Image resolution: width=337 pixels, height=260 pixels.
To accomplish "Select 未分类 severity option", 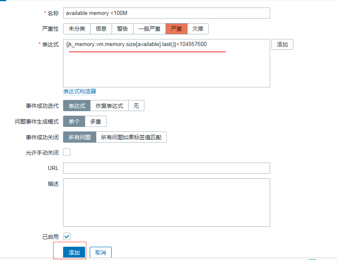I will click(x=77, y=29).
